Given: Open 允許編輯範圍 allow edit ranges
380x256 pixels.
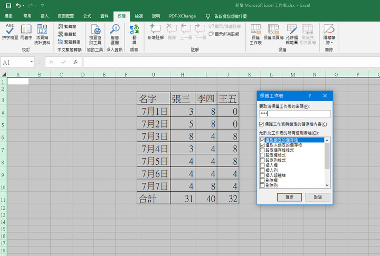Looking at the screenshot, I should pyautogui.click(x=291, y=34).
